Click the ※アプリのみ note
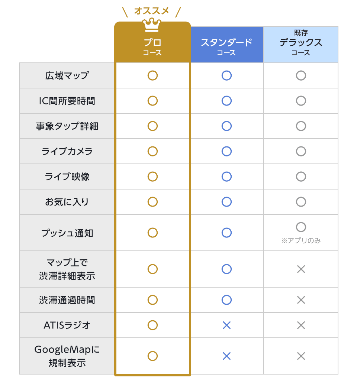Viewport: 357px width, 379px height. 301,240
